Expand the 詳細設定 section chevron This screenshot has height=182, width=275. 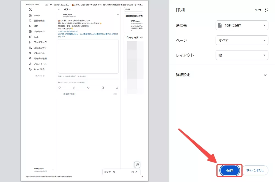pyautogui.click(x=265, y=75)
